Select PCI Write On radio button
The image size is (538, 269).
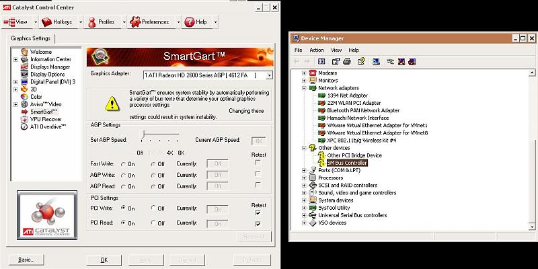pyautogui.click(x=124, y=208)
